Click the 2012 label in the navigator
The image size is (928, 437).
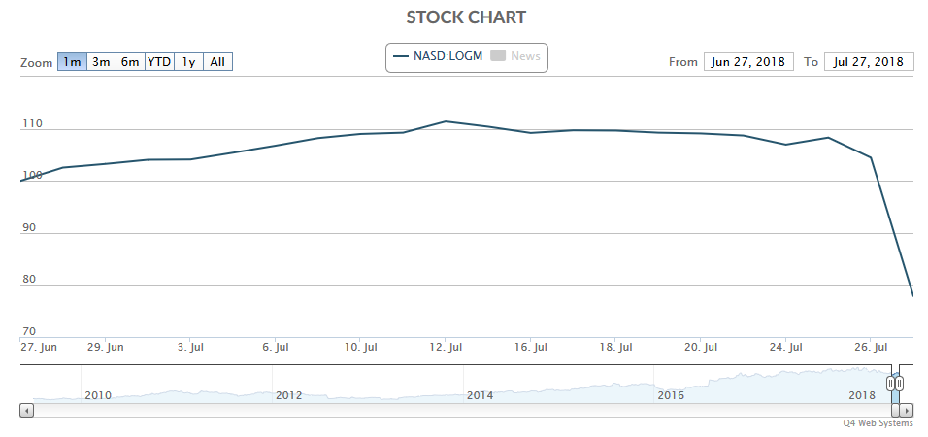[289, 395]
